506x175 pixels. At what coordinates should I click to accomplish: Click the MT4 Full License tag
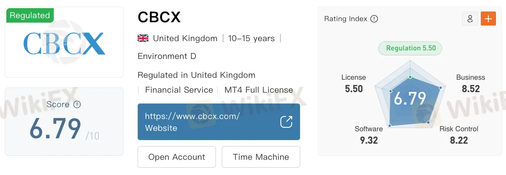(259, 90)
